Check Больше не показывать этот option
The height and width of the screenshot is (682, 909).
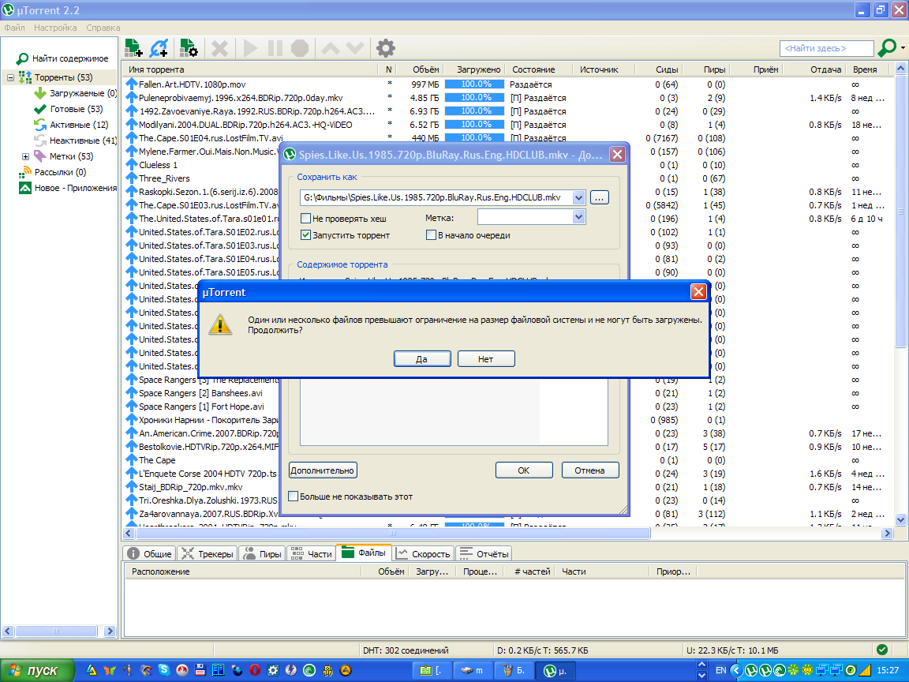(x=294, y=497)
